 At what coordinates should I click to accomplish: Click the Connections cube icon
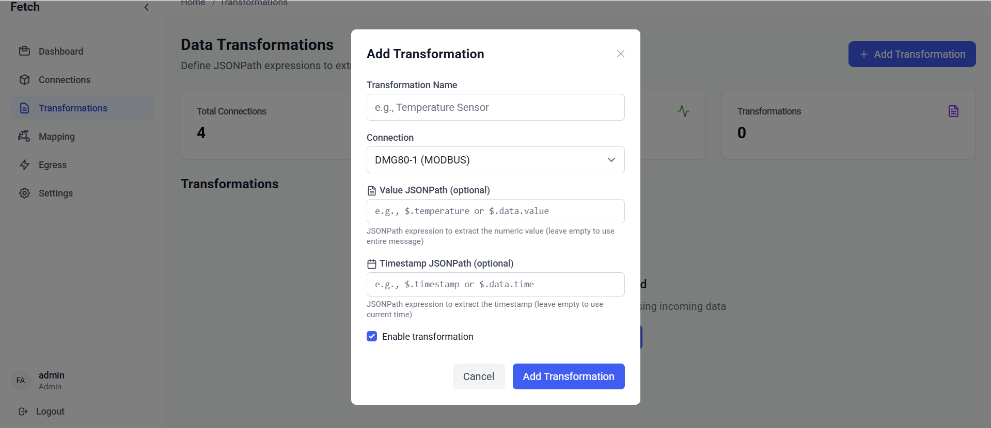(x=24, y=79)
